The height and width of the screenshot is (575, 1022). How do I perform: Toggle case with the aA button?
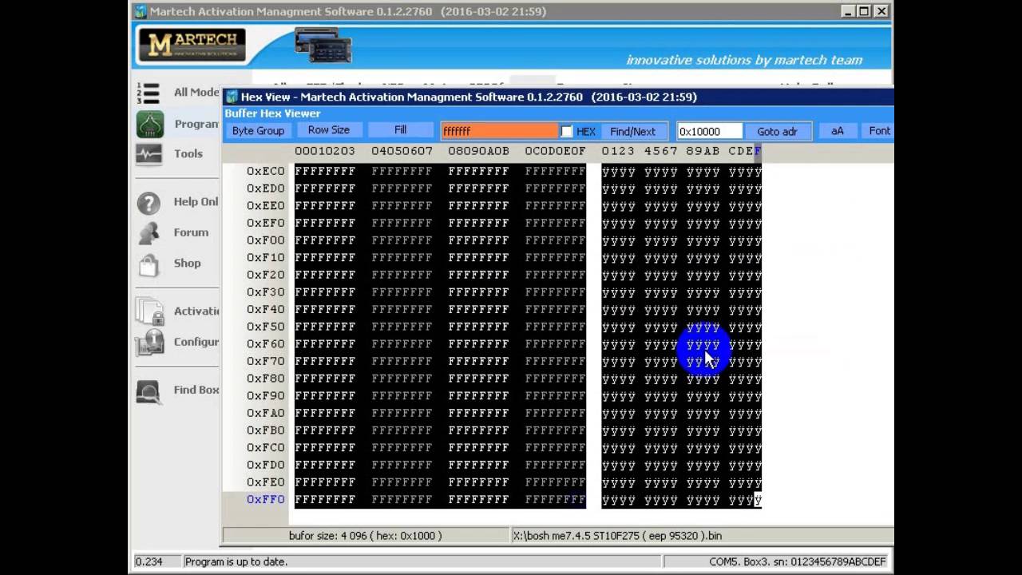click(837, 131)
